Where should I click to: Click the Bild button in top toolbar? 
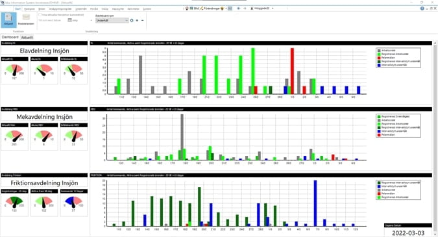[x=194, y=8]
